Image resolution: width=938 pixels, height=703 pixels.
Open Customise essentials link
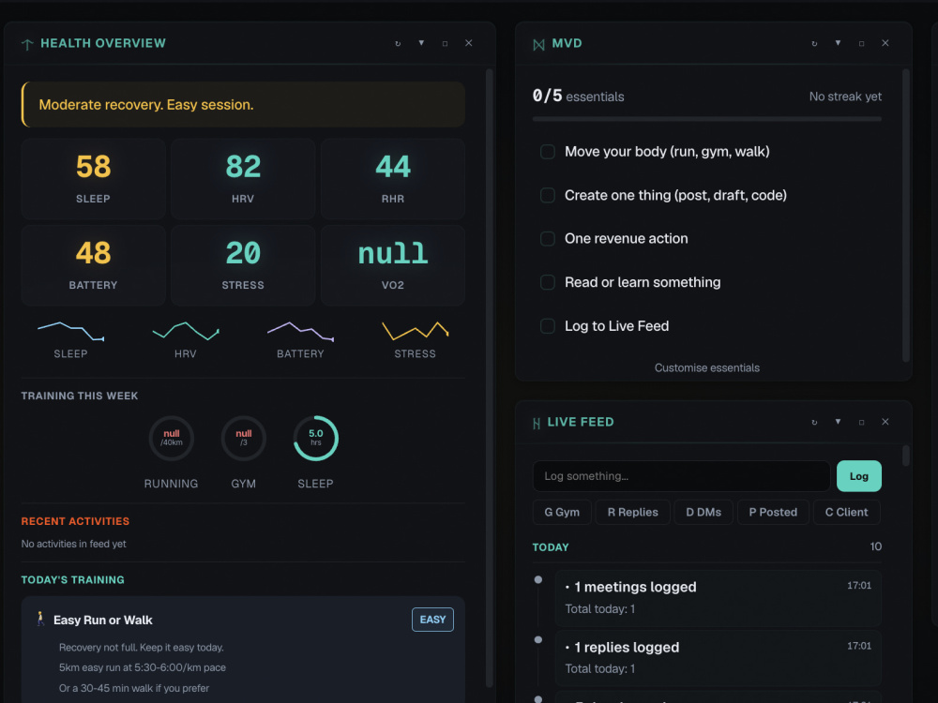pos(706,367)
